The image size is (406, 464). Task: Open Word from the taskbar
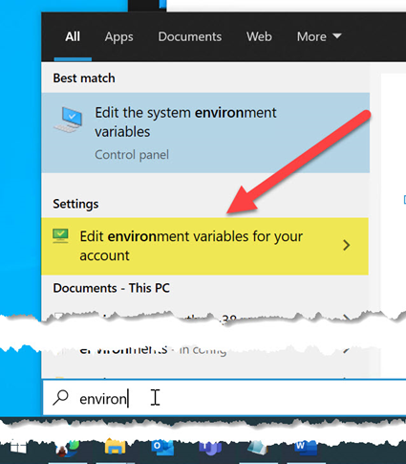coord(306,447)
